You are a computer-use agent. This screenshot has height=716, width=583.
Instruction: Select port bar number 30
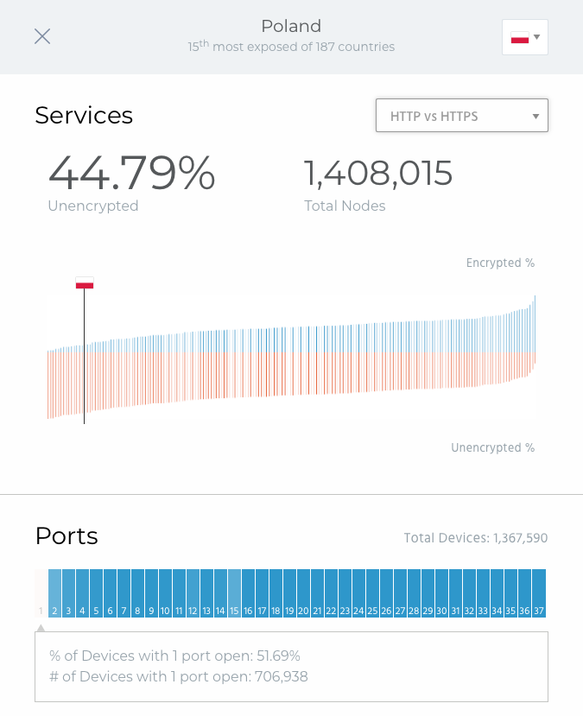tap(441, 593)
